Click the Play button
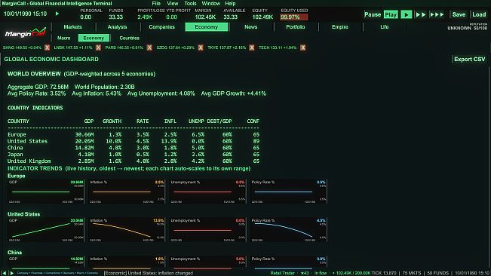Viewport: 491px width, 276px height. pyautogui.click(x=391, y=14)
